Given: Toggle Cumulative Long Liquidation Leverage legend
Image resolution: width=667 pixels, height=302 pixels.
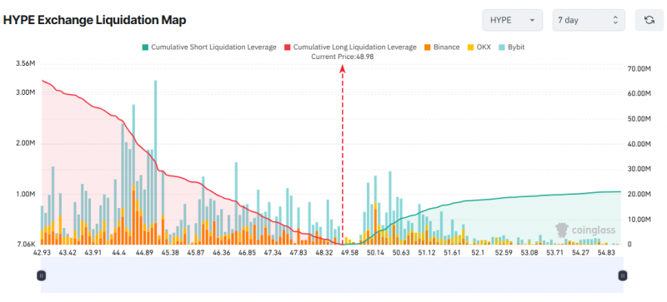Looking at the screenshot, I should click(x=350, y=47).
